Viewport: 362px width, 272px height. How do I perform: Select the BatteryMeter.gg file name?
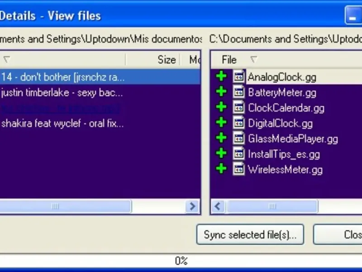pyautogui.click(x=282, y=93)
